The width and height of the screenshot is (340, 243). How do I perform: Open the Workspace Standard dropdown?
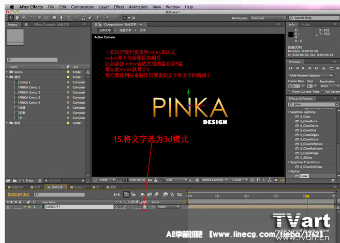click(268, 18)
